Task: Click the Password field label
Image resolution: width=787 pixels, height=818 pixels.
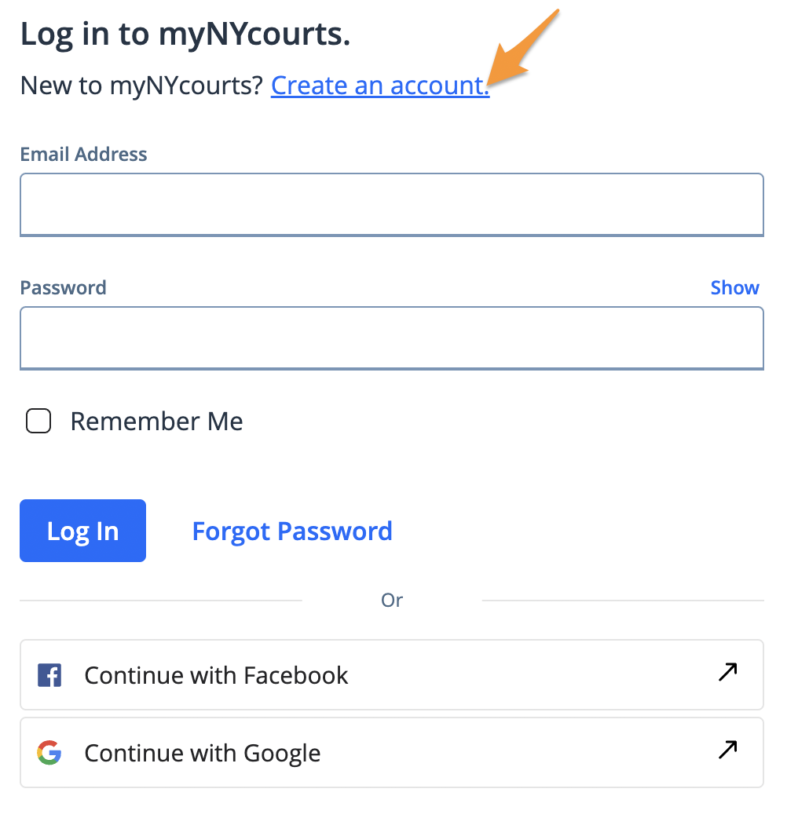Action: [x=63, y=288]
